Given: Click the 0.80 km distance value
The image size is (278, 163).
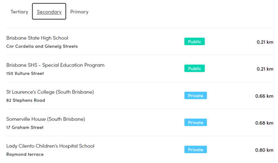Looking at the screenshot, I should tap(264, 150).
